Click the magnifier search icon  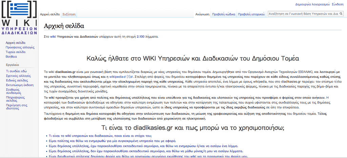[341, 14]
